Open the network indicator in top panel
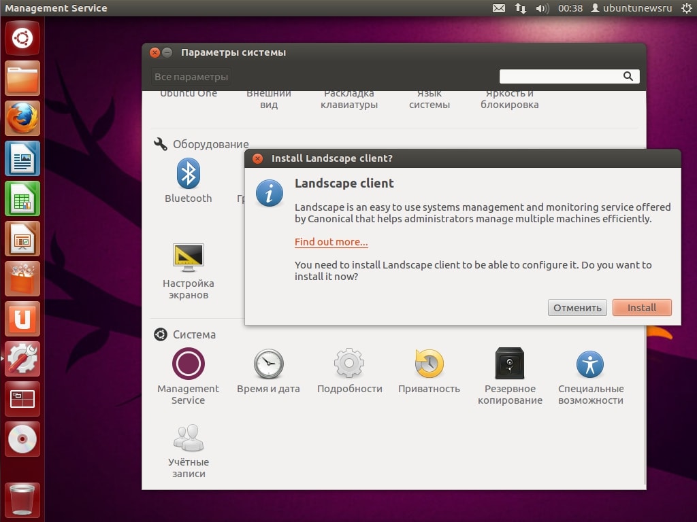697x522 pixels. click(521, 8)
